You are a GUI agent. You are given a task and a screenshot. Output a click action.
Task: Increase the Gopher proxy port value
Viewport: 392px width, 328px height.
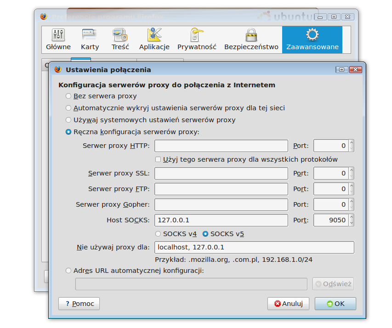click(352, 202)
